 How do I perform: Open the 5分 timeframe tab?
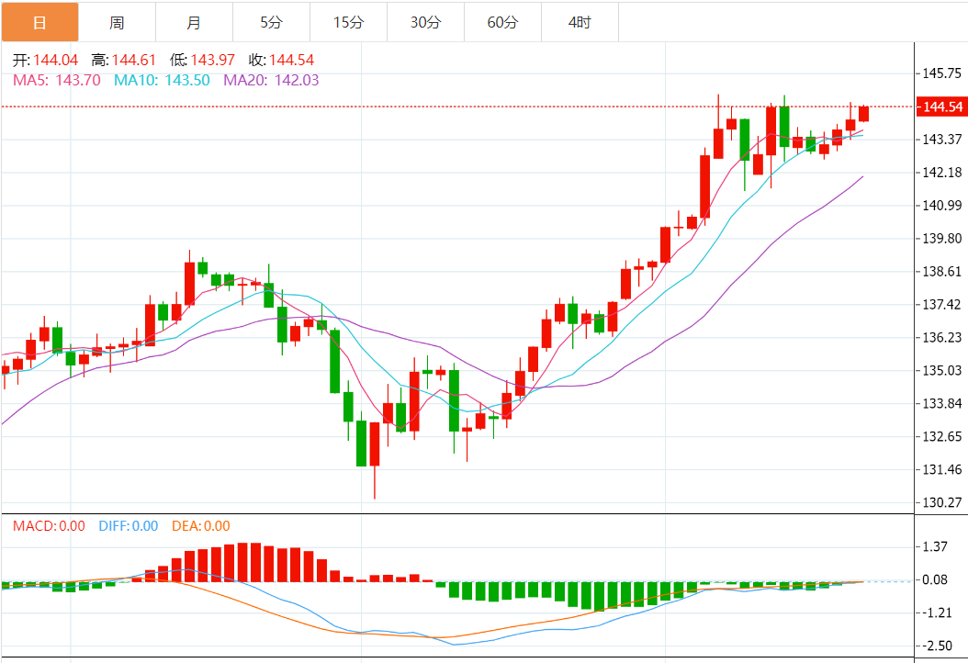[x=271, y=22]
